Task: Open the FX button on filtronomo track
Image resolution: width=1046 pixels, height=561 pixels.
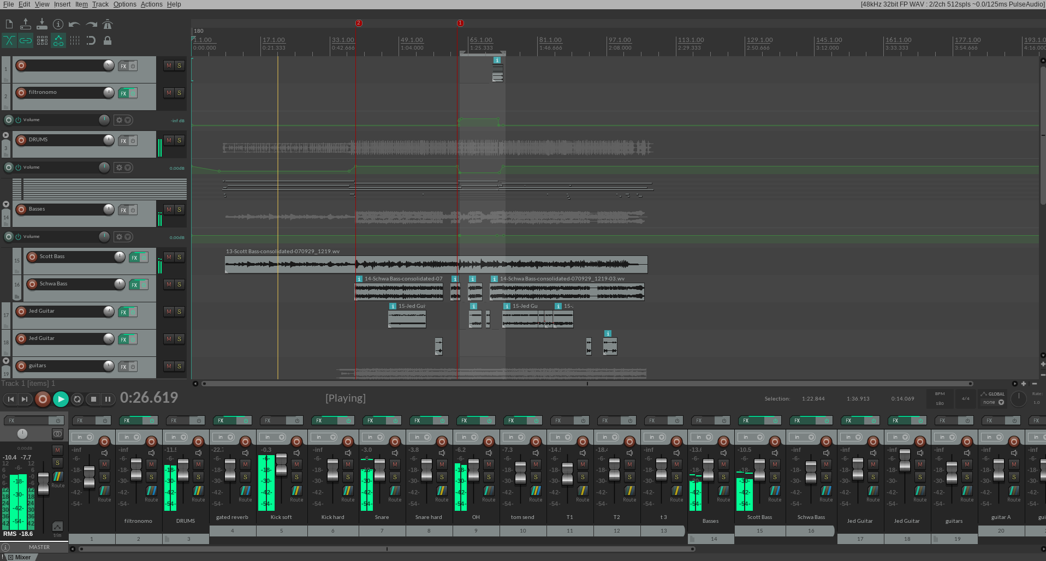Action: pyautogui.click(x=123, y=93)
